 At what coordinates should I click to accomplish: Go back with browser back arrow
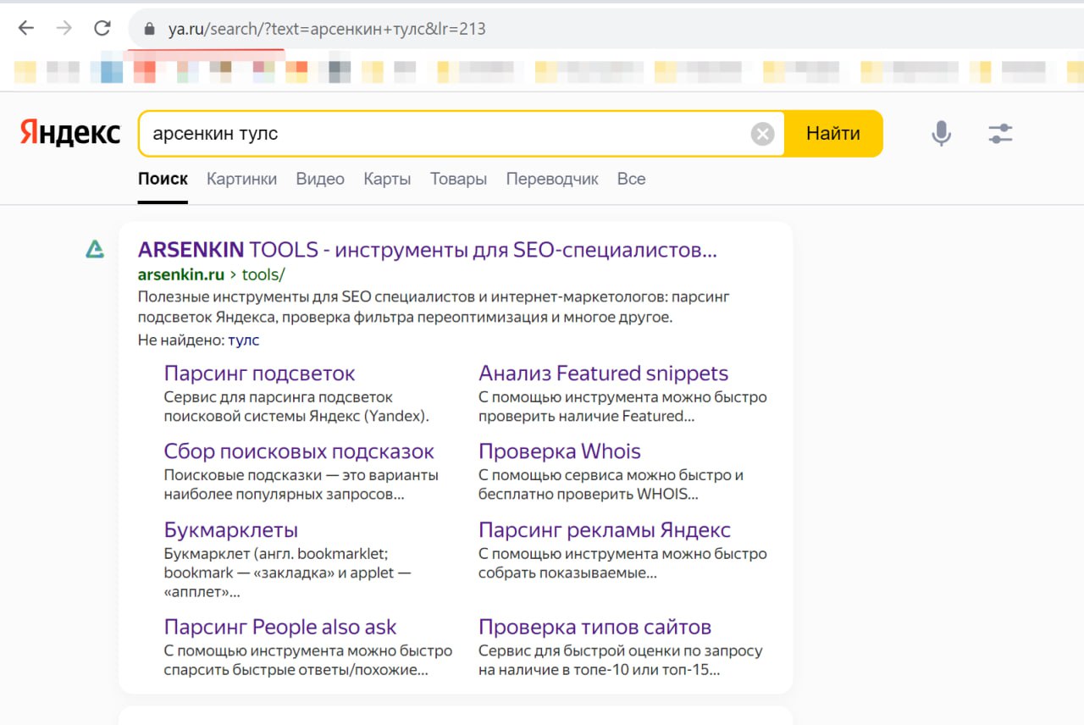coord(26,28)
